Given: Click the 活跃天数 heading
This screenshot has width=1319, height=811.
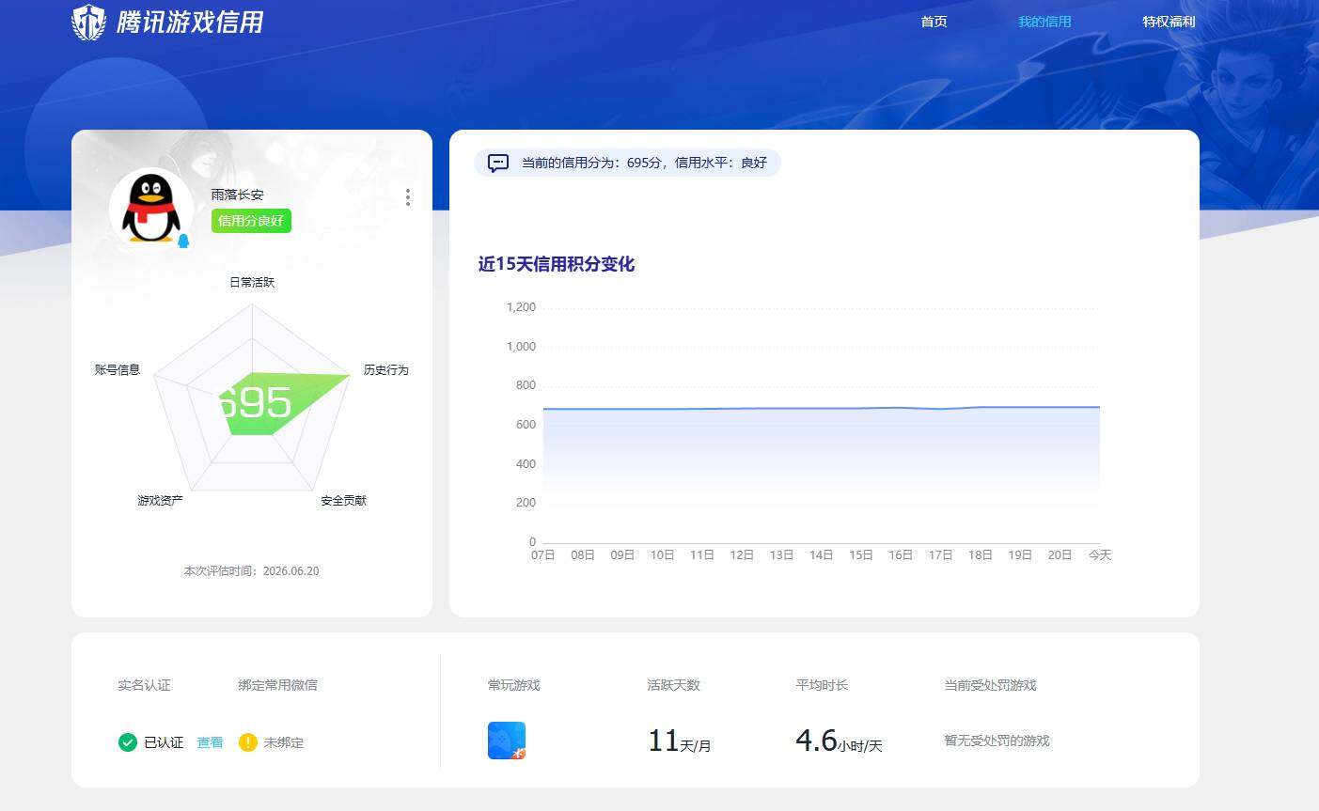Looking at the screenshot, I should click(x=673, y=685).
